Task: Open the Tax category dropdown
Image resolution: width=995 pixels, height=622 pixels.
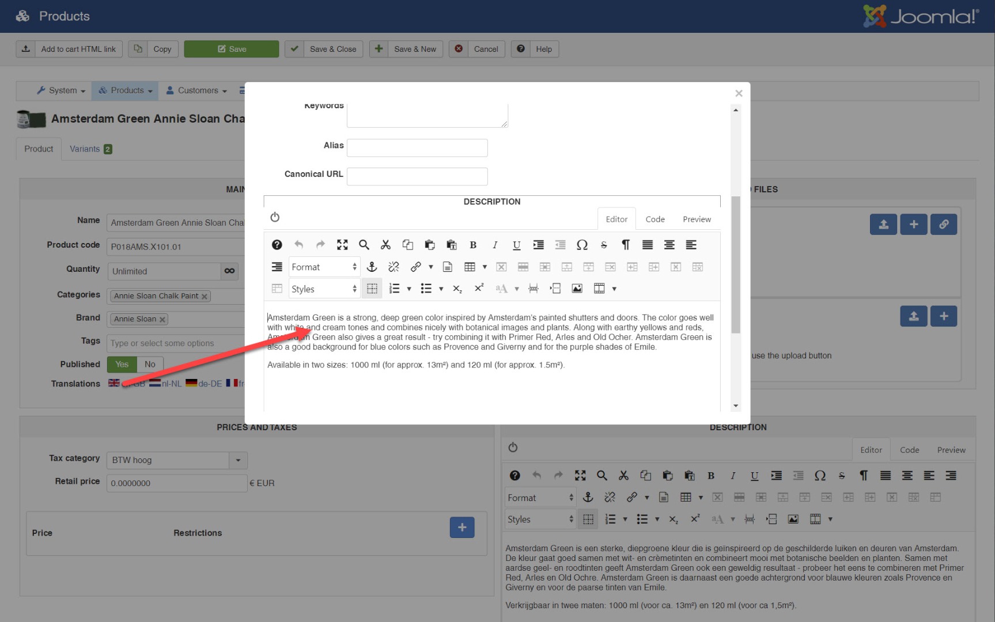Action: coord(177,460)
